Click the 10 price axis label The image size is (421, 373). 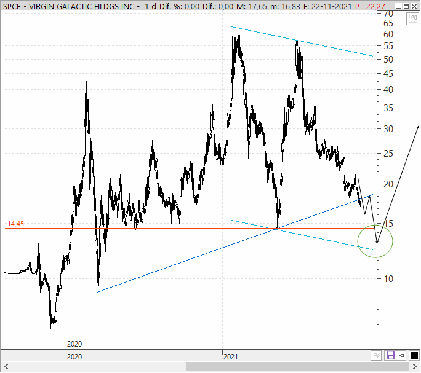388,279
